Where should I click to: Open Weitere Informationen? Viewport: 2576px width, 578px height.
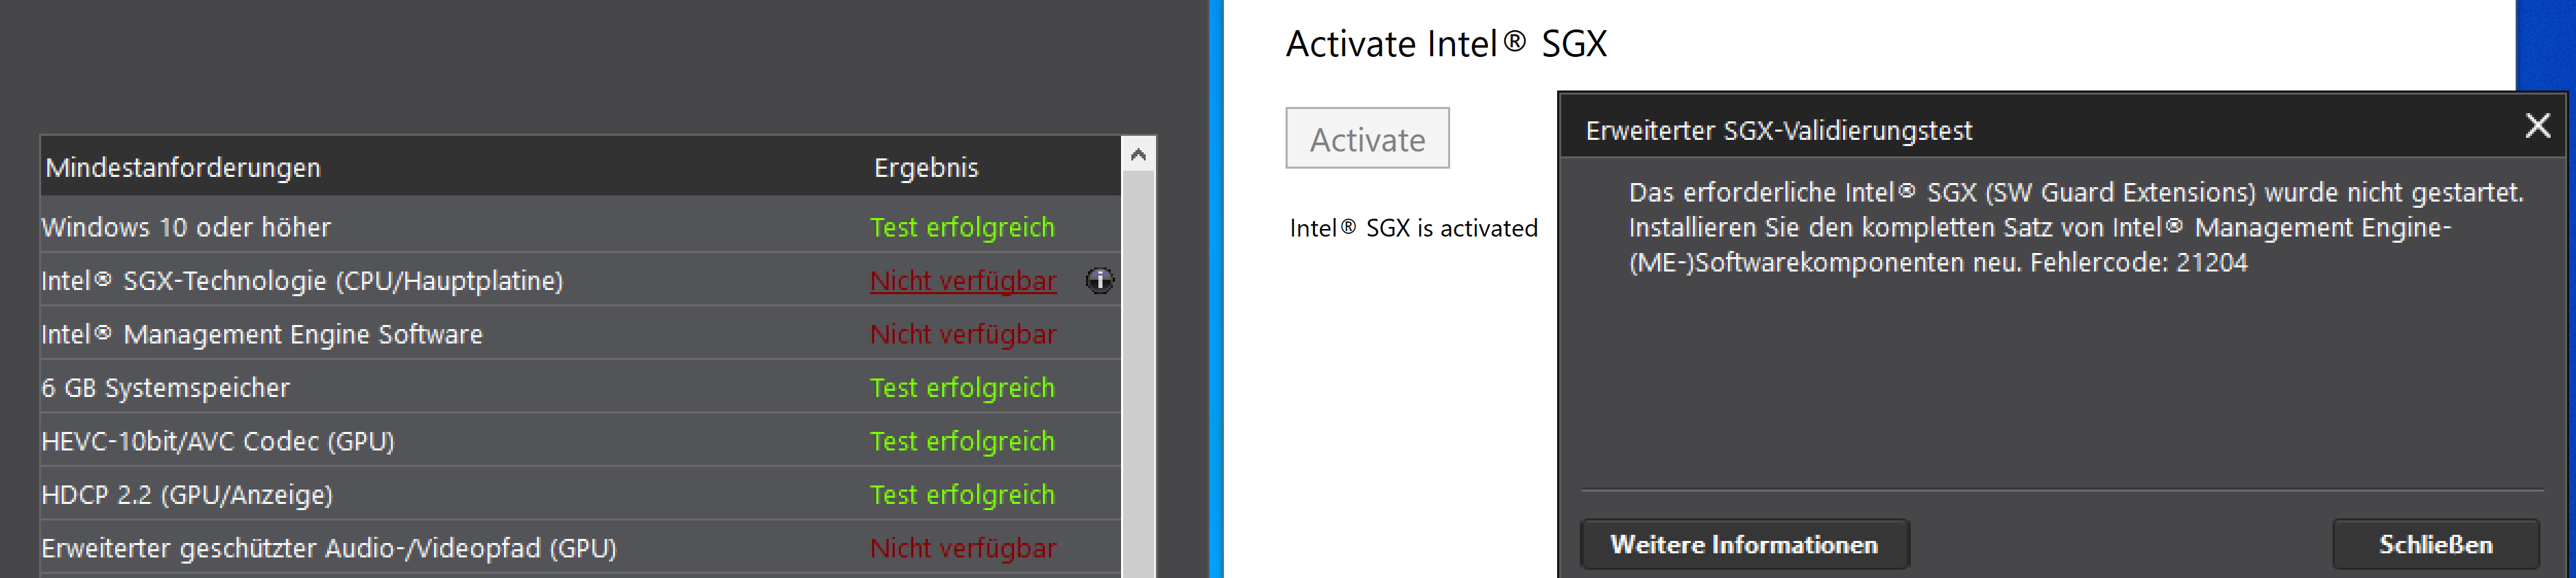[x=1744, y=544]
